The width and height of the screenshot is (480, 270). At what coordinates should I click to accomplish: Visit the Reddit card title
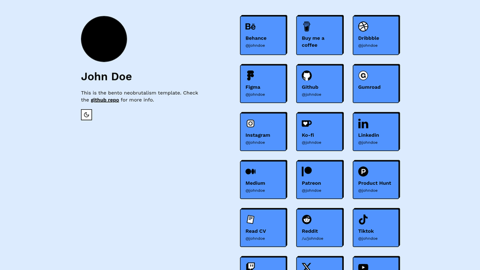310,231
